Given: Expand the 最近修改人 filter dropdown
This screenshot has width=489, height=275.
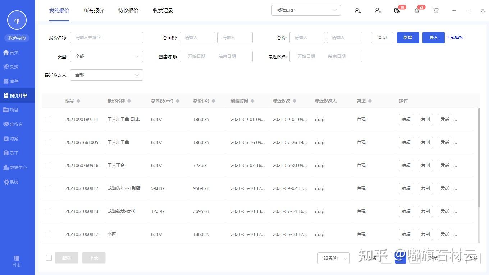Looking at the screenshot, I should click(106, 75).
